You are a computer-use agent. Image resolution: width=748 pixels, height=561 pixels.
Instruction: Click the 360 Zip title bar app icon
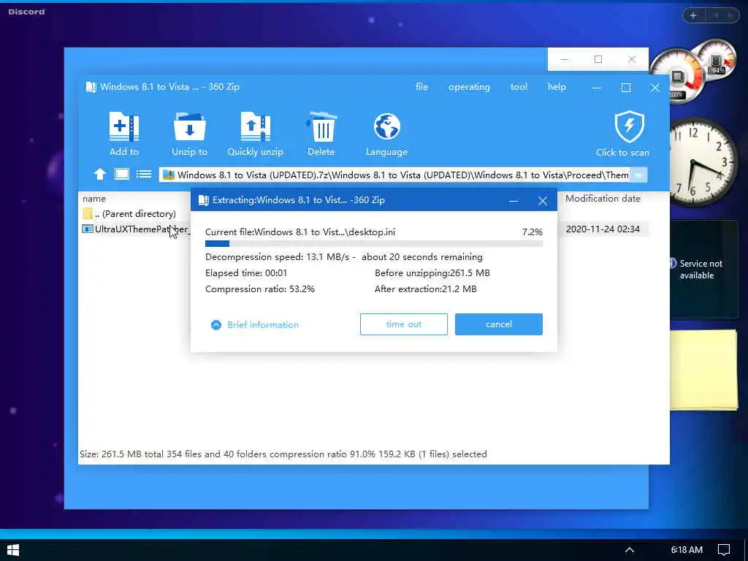[91, 87]
